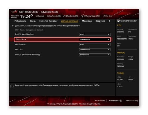Open Intel SpeedStep Auto dropdown
The image size is (148, 115).
coord(95,34)
